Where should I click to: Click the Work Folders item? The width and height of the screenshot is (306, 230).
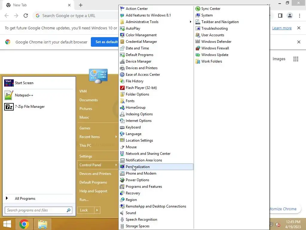click(x=232, y=61)
